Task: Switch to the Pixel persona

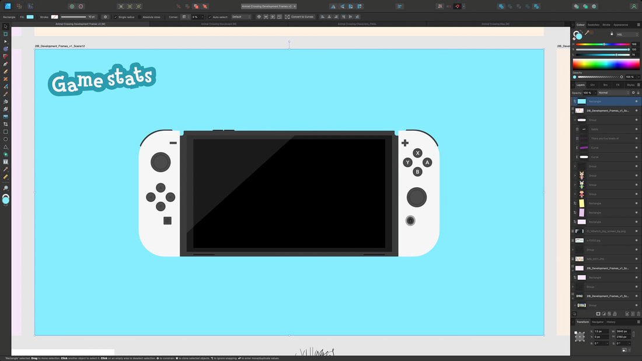Action: click(x=19, y=6)
